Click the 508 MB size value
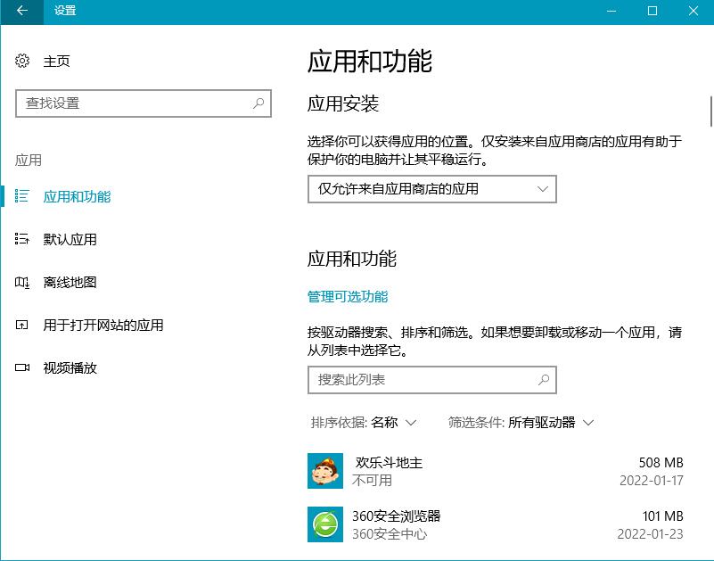This screenshot has width=714, height=561. [661, 463]
